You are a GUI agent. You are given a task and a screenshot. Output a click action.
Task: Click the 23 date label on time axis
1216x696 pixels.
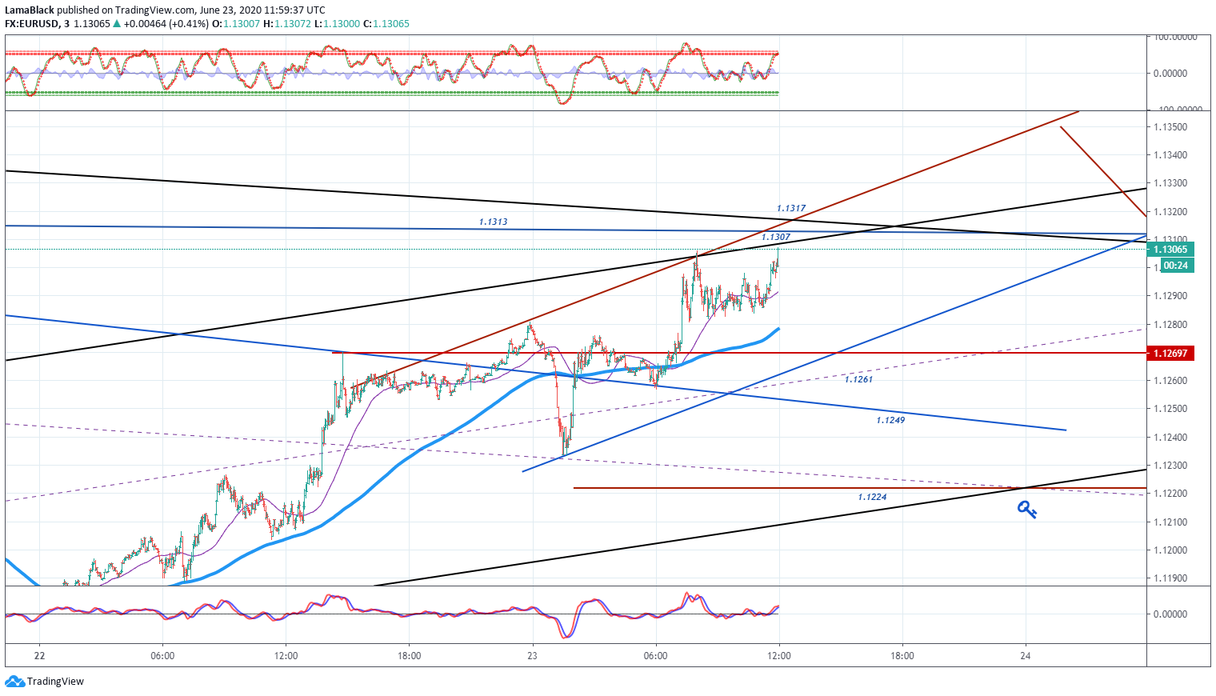[533, 656]
